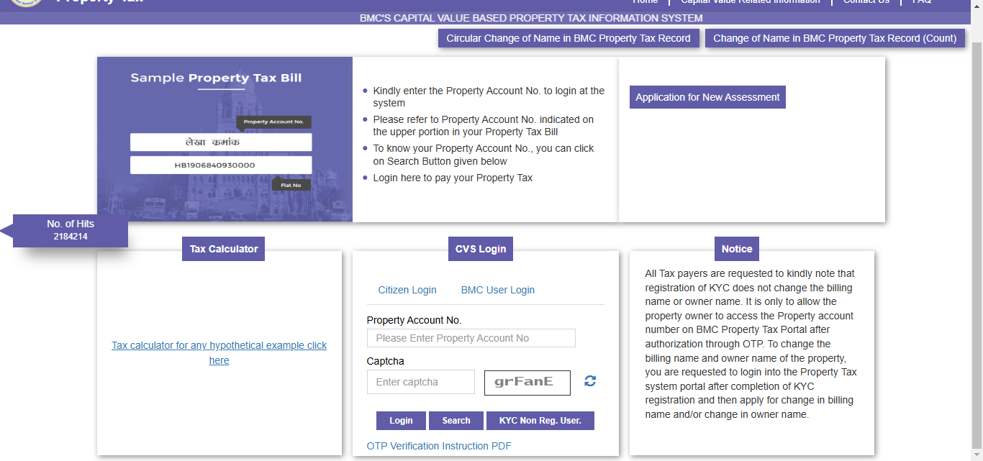Focus the Property Account No. field
This screenshot has height=461, width=983.
pyautogui.click(x=471, y=338)
